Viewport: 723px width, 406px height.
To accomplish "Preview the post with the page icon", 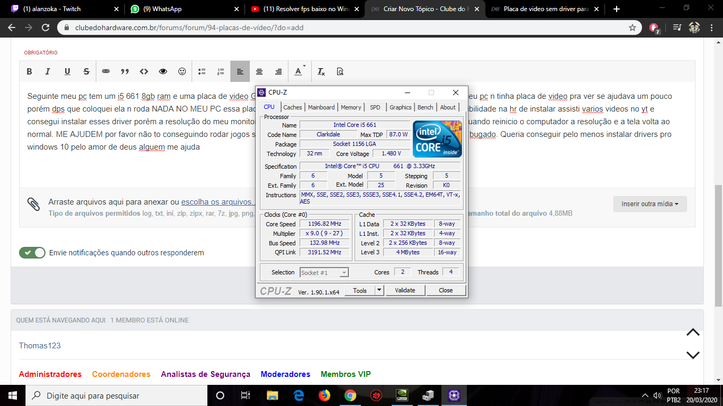I will pos(340,71).
